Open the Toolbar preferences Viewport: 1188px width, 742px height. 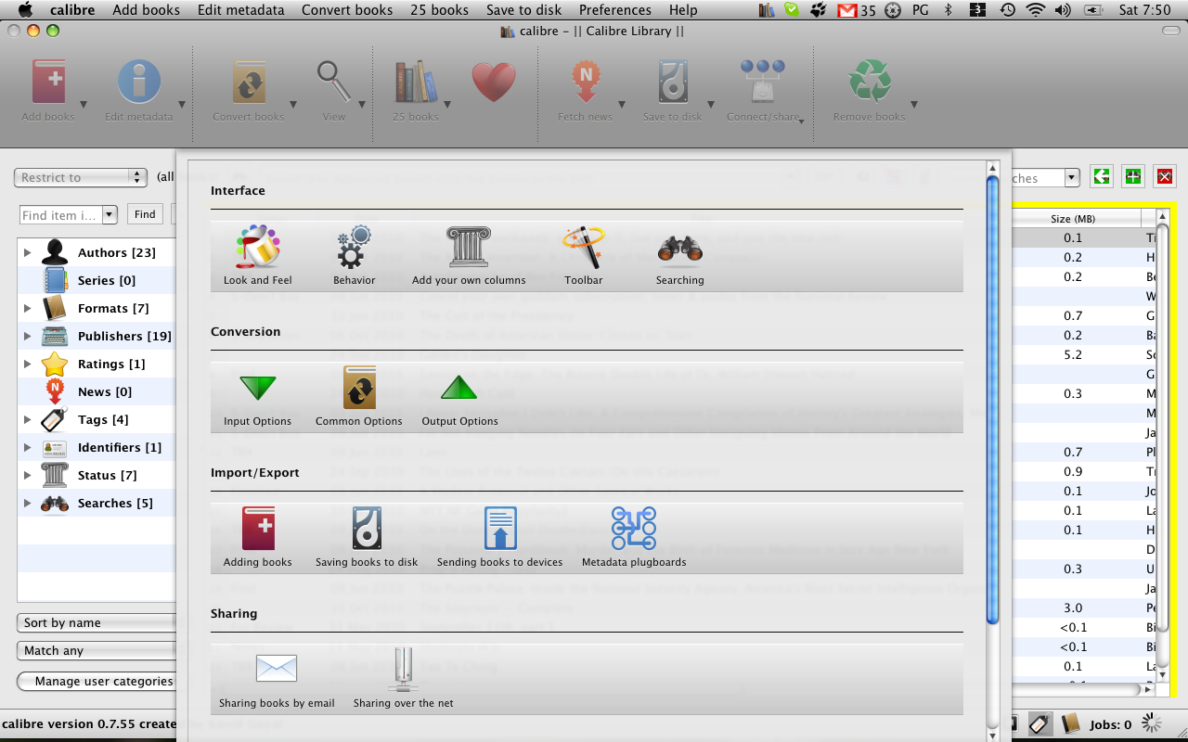(584, 255)
